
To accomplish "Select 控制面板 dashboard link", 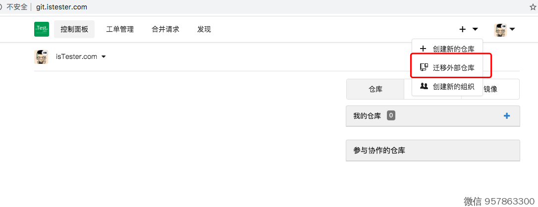I will coord(74,29).
